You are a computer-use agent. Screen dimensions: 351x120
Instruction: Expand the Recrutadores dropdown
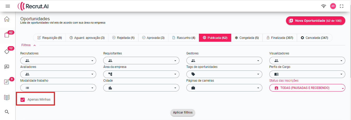(x=58, y=61)
